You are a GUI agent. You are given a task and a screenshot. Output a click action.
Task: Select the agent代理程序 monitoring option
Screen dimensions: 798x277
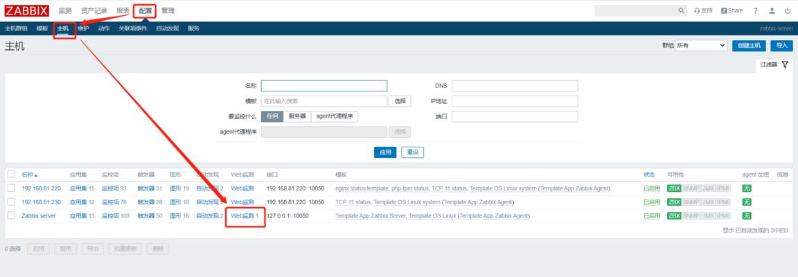tap(335, 116)
